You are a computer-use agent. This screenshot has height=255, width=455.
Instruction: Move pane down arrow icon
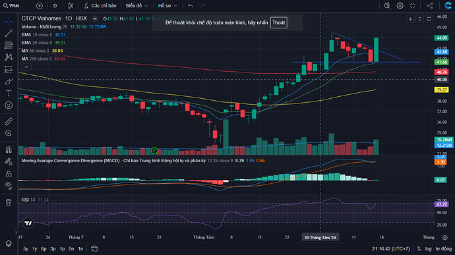tap(410, 19)
